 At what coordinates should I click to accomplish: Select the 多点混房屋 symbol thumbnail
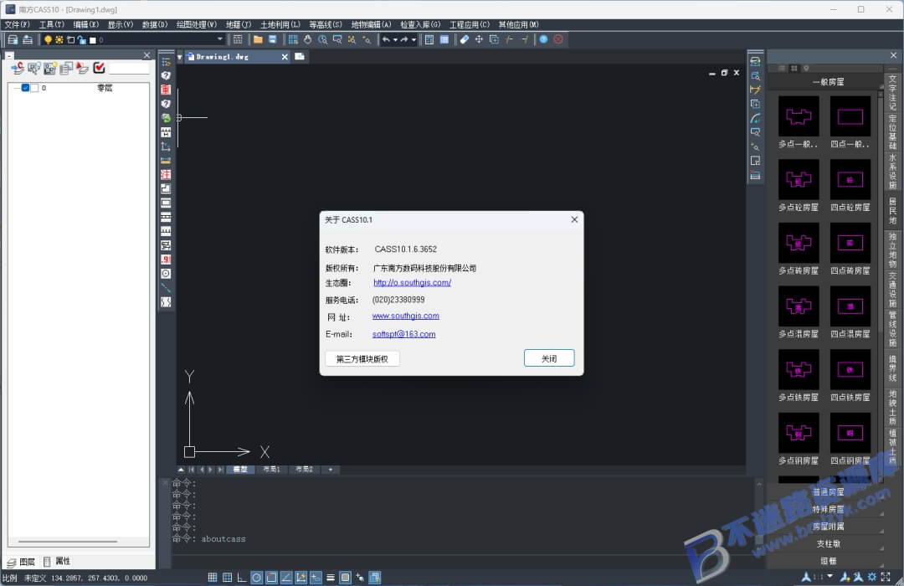799,306
